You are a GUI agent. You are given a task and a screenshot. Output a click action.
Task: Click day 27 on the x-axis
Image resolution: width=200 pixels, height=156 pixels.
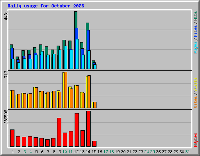(164, 152)
